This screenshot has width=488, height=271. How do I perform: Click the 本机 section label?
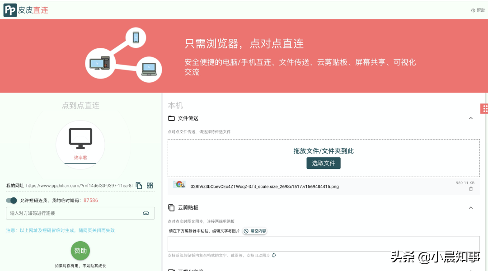pos(174,105)
